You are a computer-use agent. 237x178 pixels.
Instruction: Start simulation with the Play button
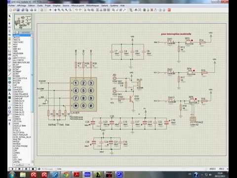12,169
